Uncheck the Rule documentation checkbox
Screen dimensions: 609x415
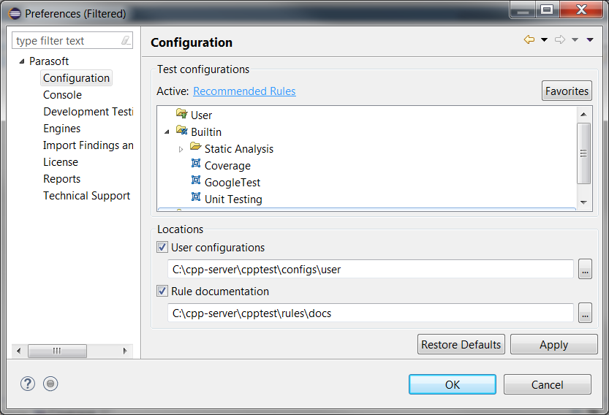point(162,292)
